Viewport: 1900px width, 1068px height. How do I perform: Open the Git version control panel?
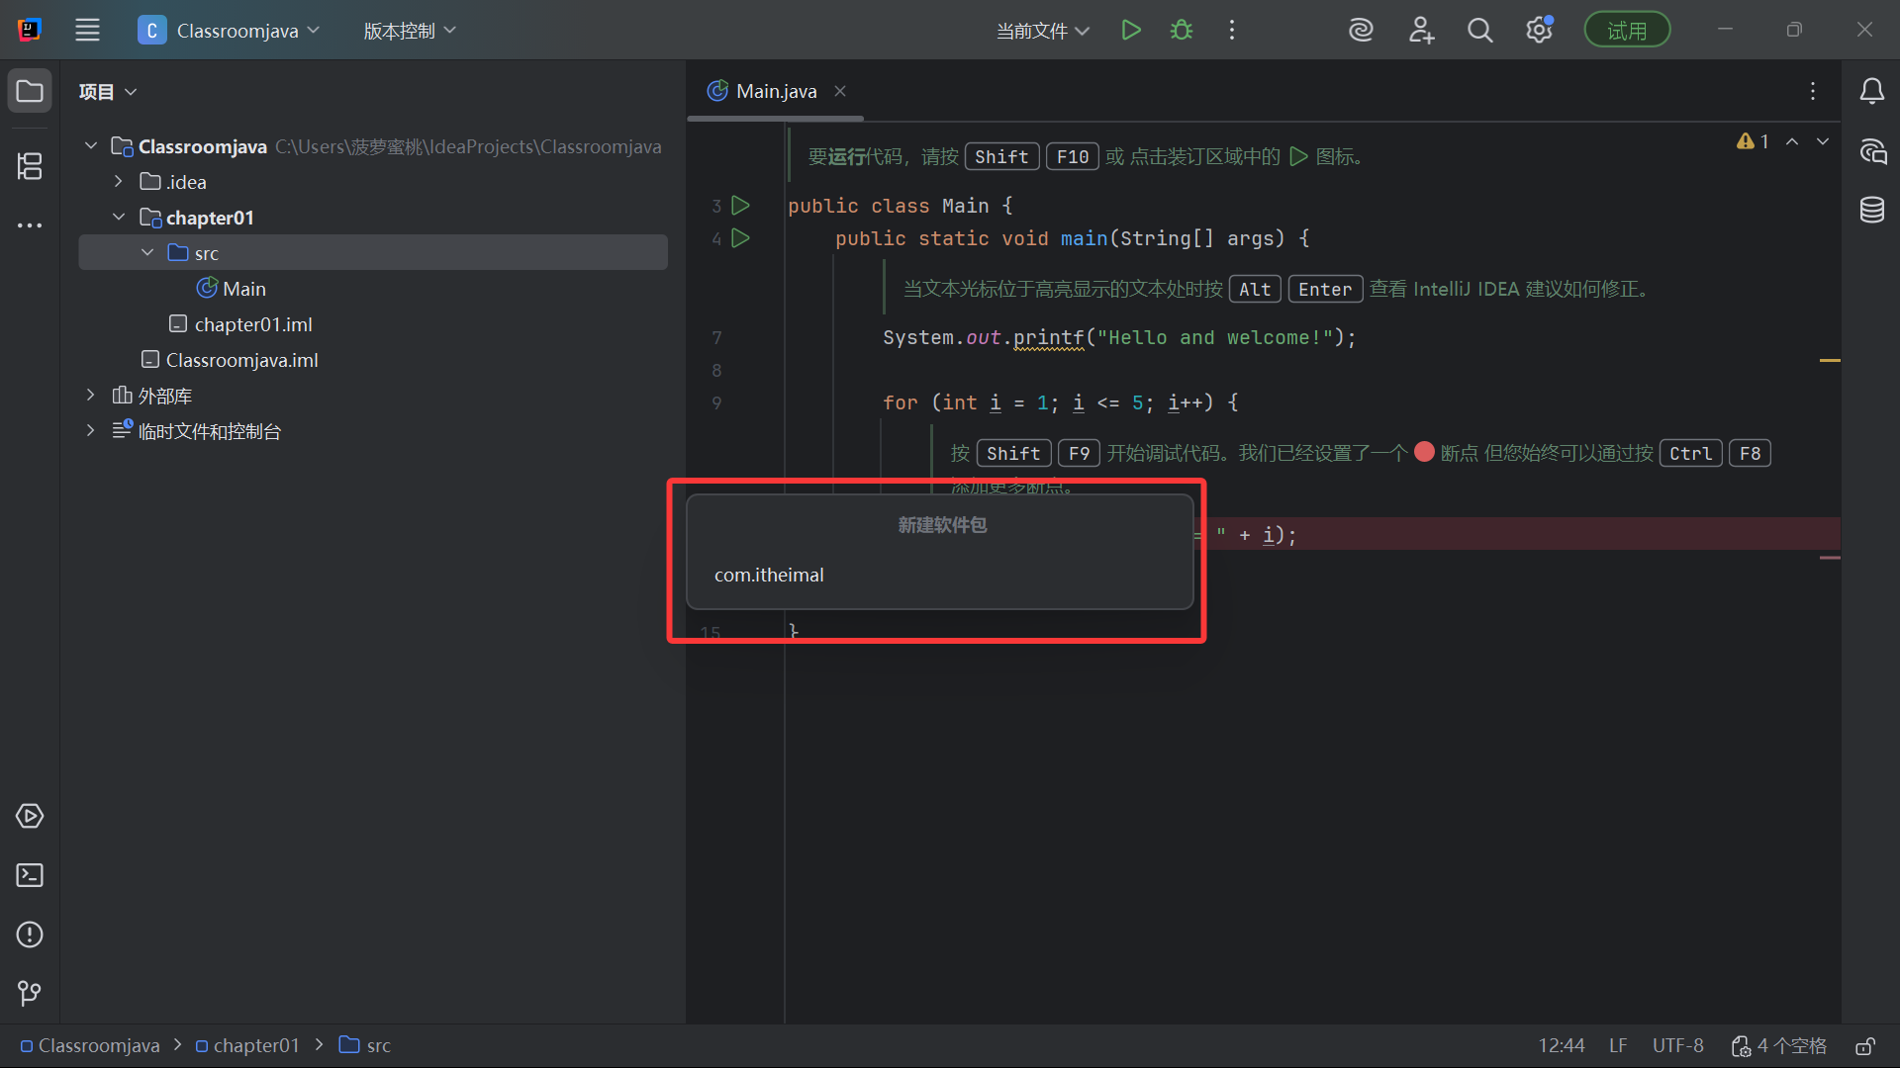pos(30,993)
